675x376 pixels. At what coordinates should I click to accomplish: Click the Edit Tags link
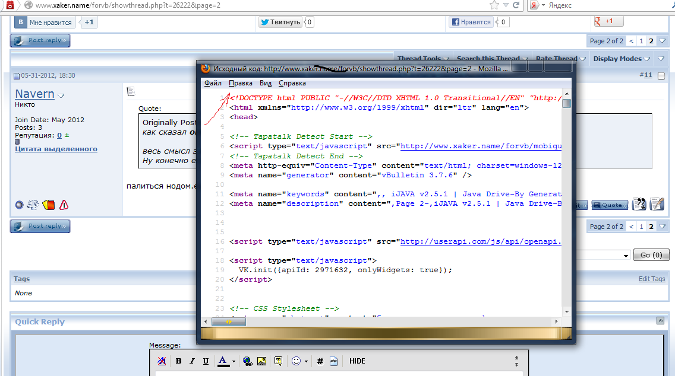pos(652,279)
